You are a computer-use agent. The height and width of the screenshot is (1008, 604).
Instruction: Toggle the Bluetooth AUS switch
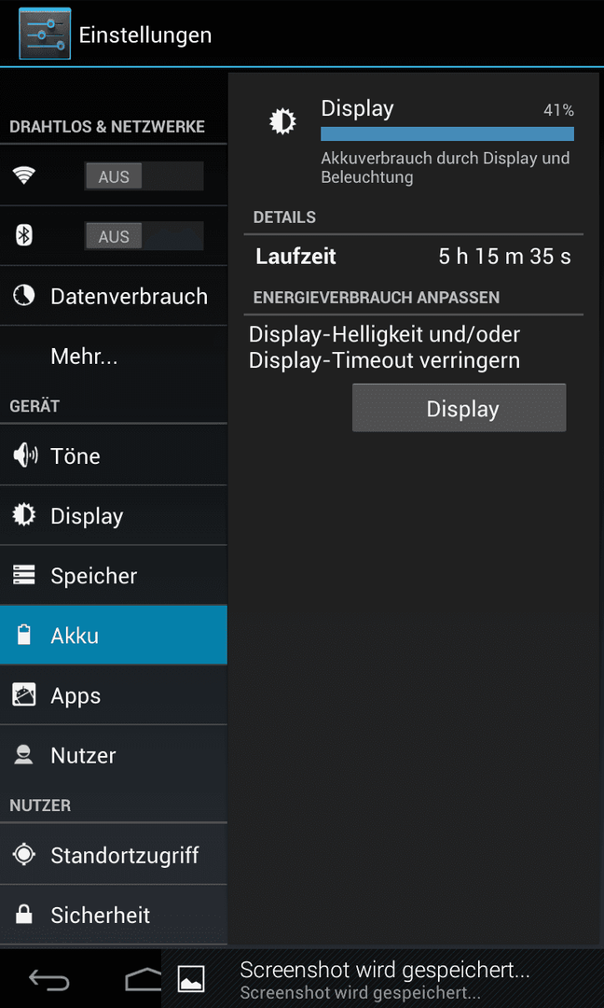coord(144,236)
